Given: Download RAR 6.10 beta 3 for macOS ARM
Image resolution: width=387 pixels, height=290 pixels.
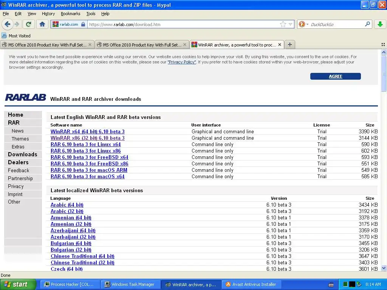Looking at the screenshot, I should [89, 170].
